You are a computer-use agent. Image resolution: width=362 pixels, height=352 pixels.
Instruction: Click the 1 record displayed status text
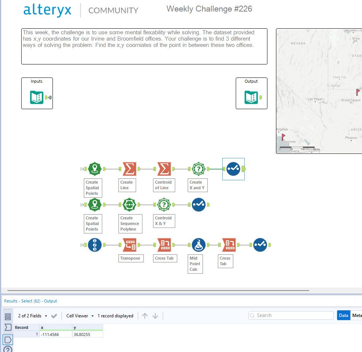point(115,316)
